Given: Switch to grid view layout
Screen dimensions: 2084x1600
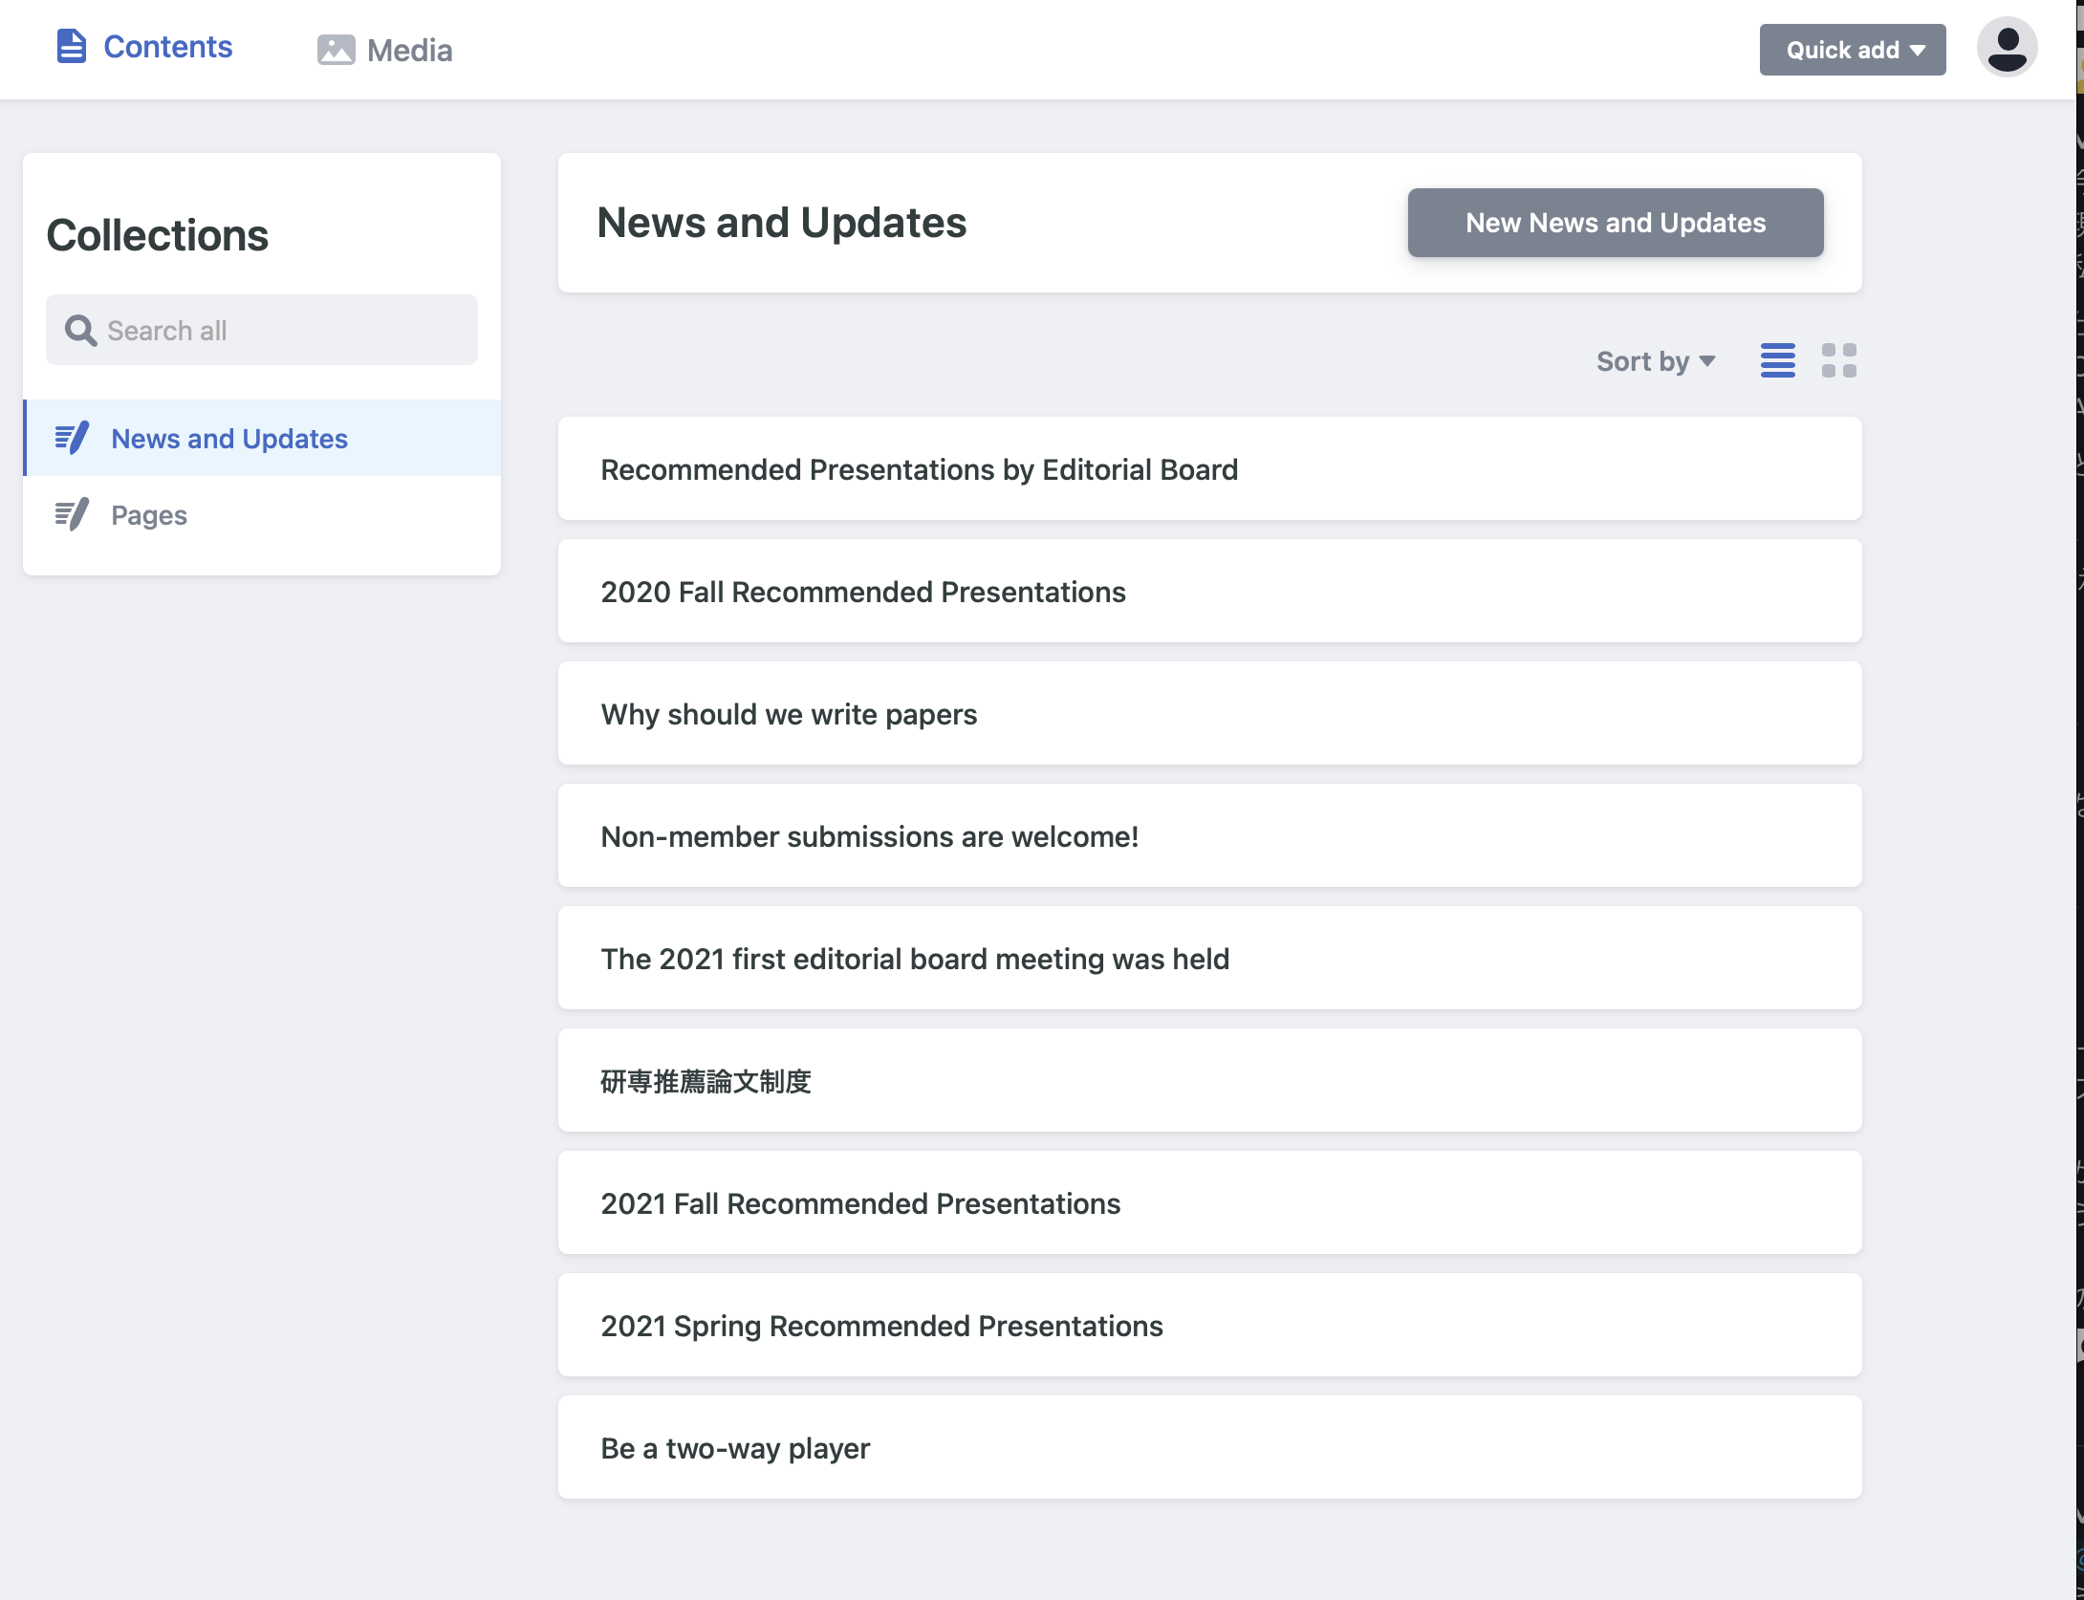Looking at the screenshot, I should point(1838,360).
